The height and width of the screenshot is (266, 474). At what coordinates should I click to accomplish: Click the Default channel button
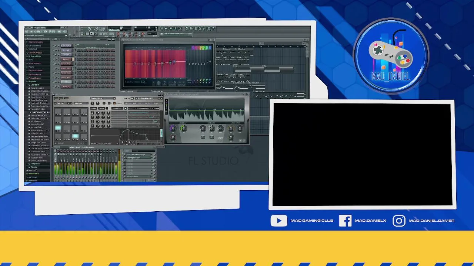[x=66, y=59]
